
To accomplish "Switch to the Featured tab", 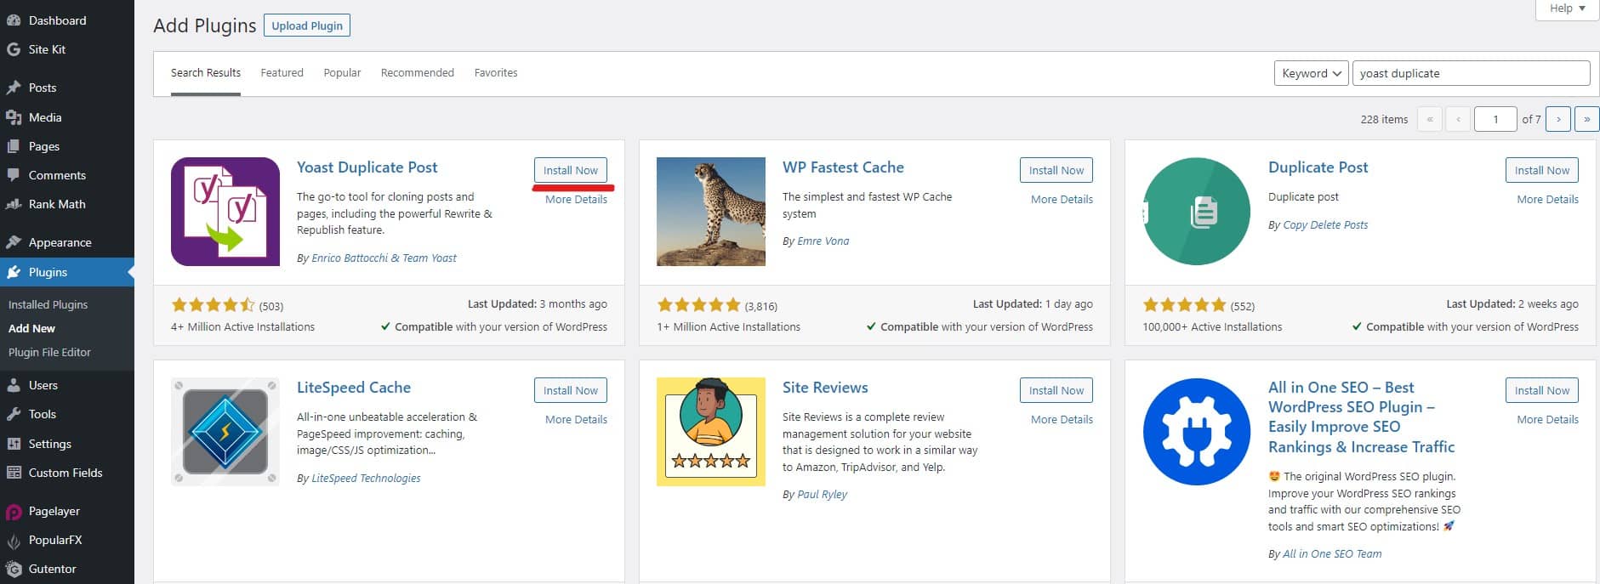I will coord(282,73).
